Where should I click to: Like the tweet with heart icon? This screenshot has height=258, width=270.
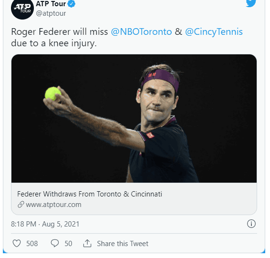click(x=17, y=243)
